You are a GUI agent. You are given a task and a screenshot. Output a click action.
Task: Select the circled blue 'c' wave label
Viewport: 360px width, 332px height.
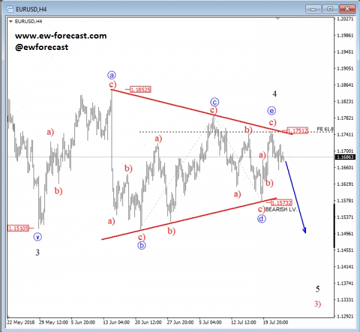pyautogui.click(x=215, y=102)
